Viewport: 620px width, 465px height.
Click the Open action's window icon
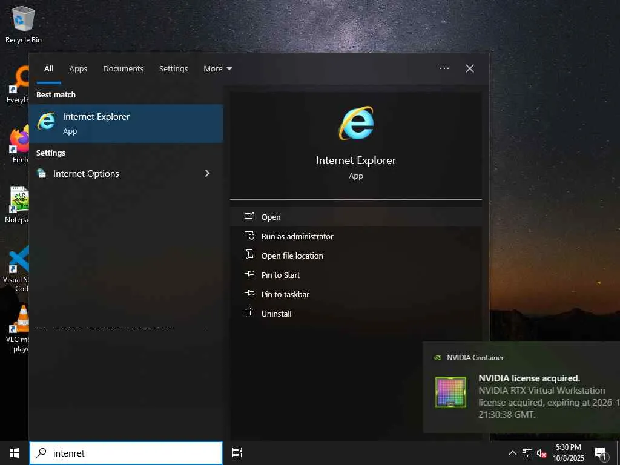tap(249, 216)
